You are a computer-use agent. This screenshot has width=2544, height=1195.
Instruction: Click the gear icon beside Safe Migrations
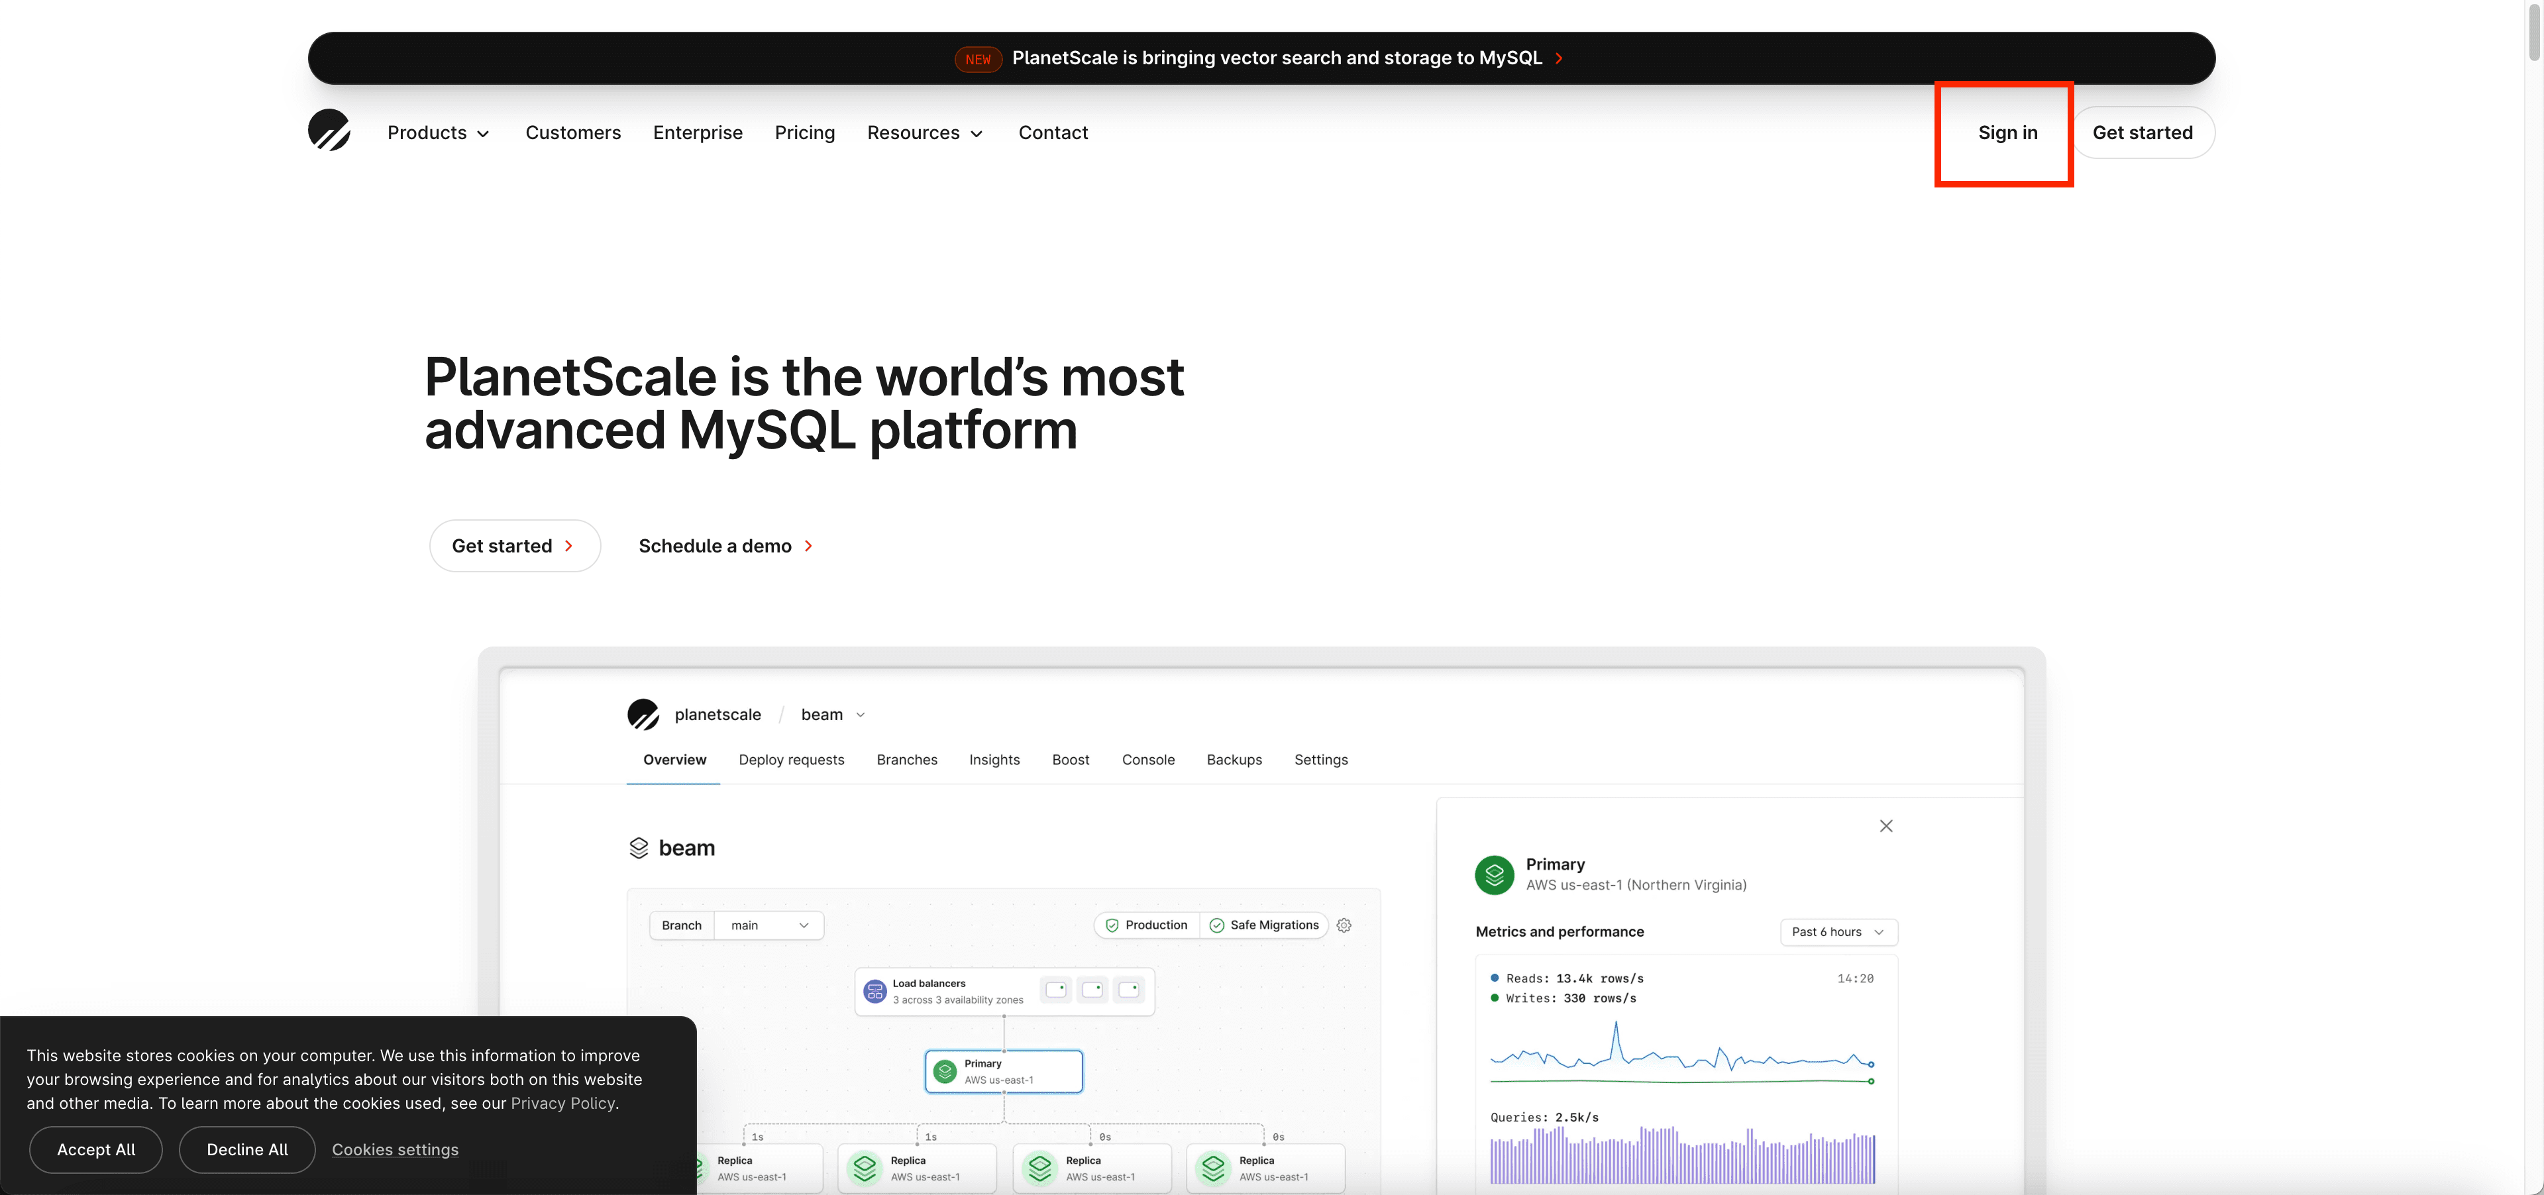(x=1343, y=925)
